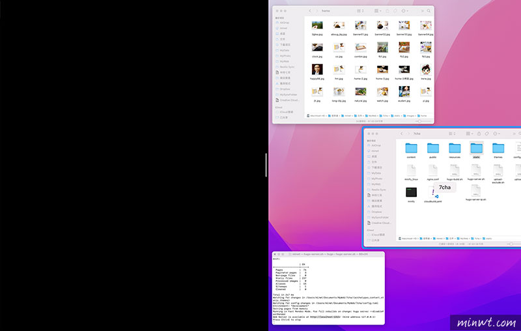The width and height of the screenshot is (521, 331).
Task: Select MyPhoto in 7cha window sidebar
Action: pyautogui.click(x=374, y=179)
